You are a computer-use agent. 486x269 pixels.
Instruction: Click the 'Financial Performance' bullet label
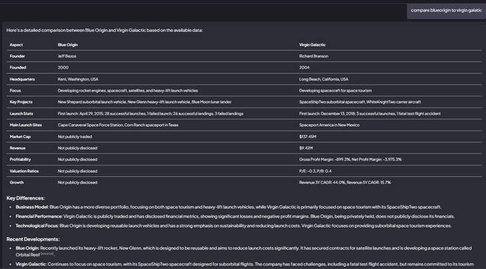click(x=39, y=216)
